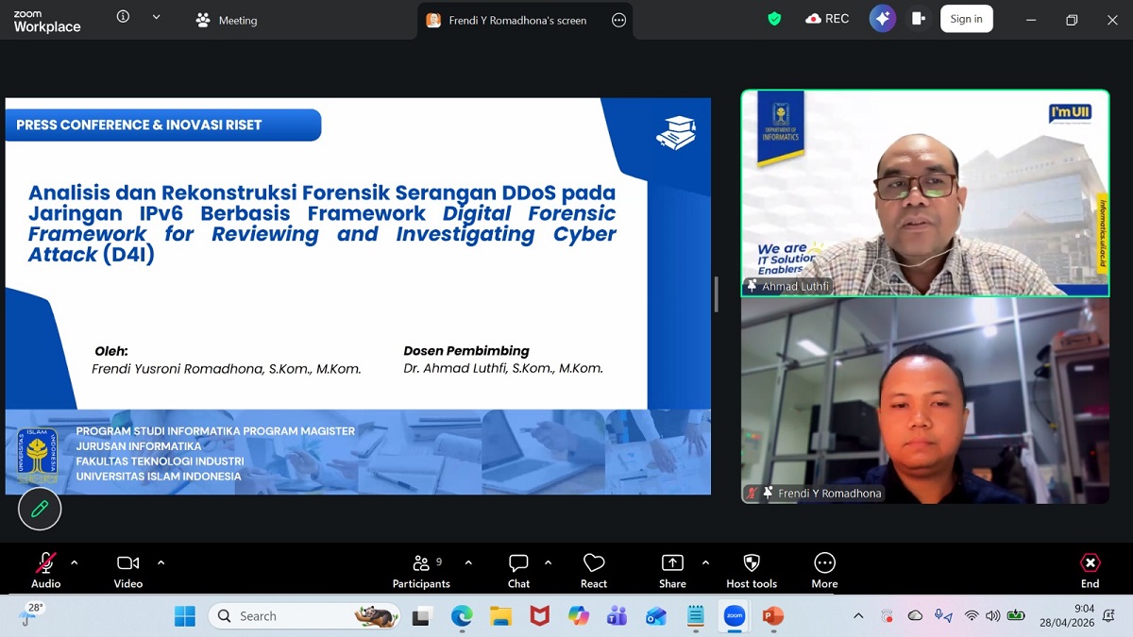The width and height of the screenshot is (1133, 637).
Task: Expand the video settings arrow
Action: tap(161, 562)
